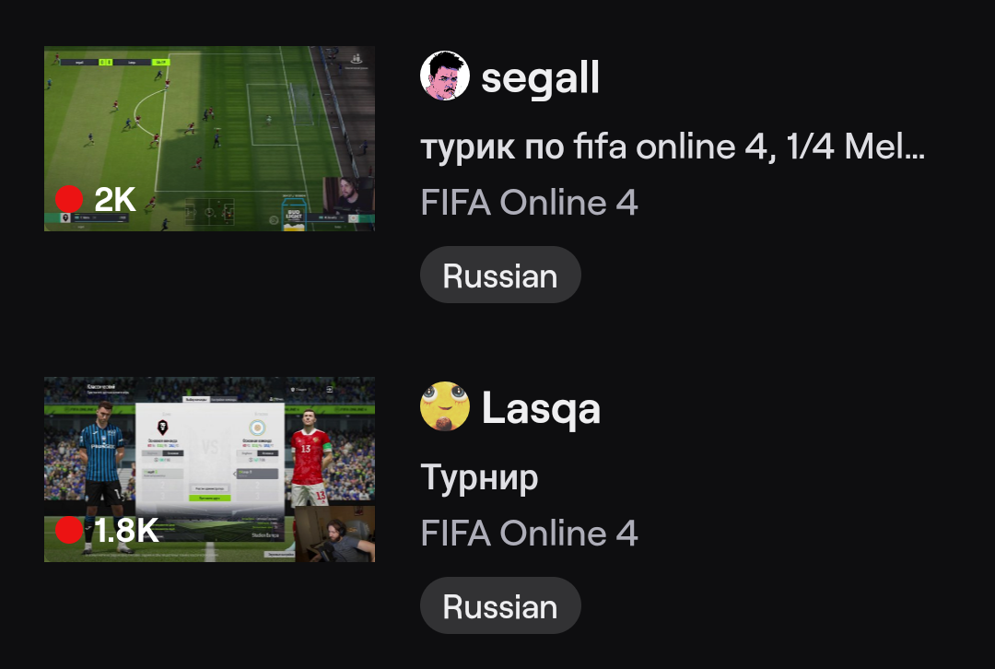
Task: Click the scoreboard bar in segall's thumbnail
Action: coord(114,63)
